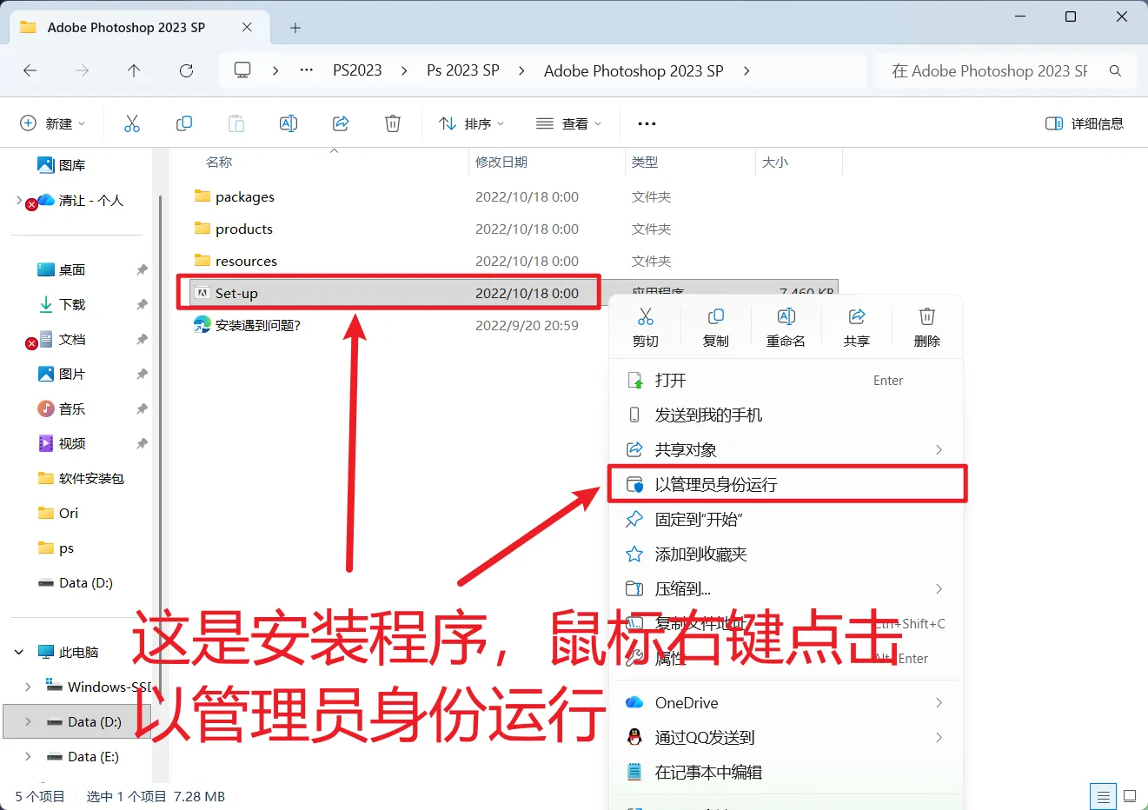Switch to details list view icon
The width and height of the screenshot is (1148, 810).
pyautogui.click(x=1103, y=796)
